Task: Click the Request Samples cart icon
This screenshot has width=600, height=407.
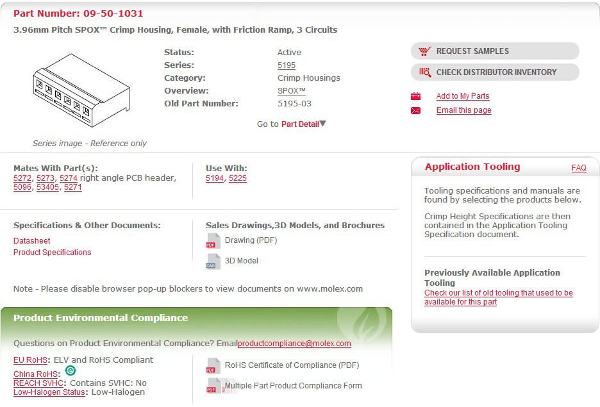Action: pyautogui.click(x=424, y=51)
